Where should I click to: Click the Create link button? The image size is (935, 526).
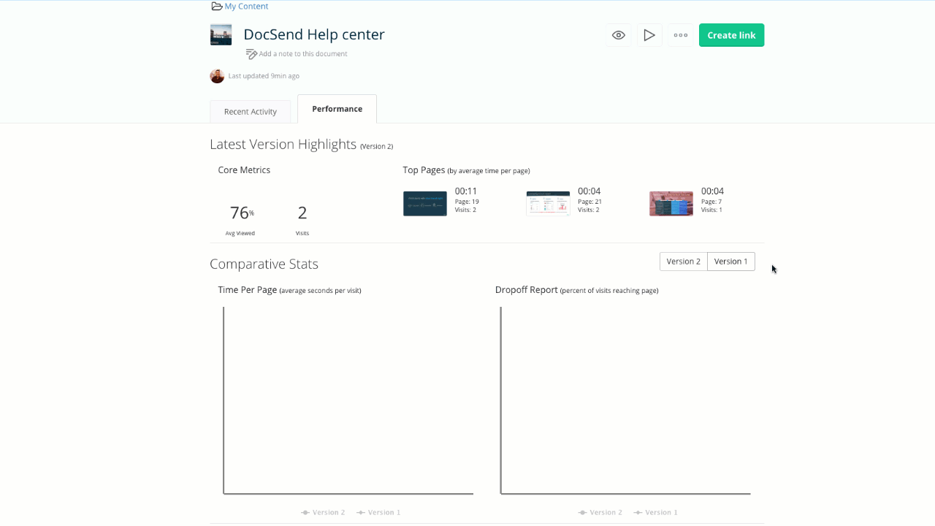click(x=731, y=35)
